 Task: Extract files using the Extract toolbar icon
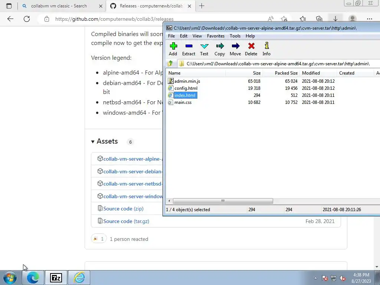point(189,49)
